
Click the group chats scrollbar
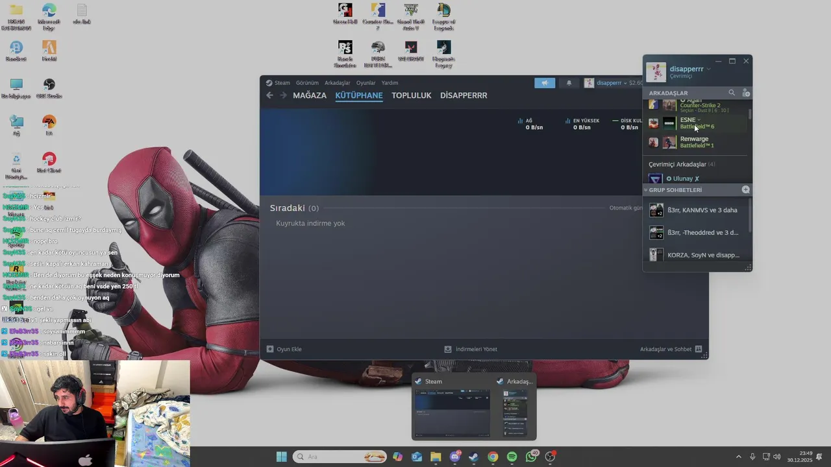coord(750,215)
